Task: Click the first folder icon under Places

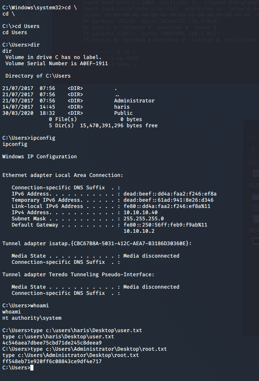Action: coord(256,197)
